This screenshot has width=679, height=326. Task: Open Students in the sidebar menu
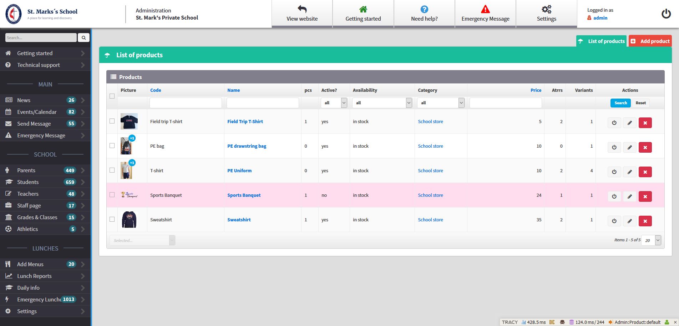click(x=28, y=182)
